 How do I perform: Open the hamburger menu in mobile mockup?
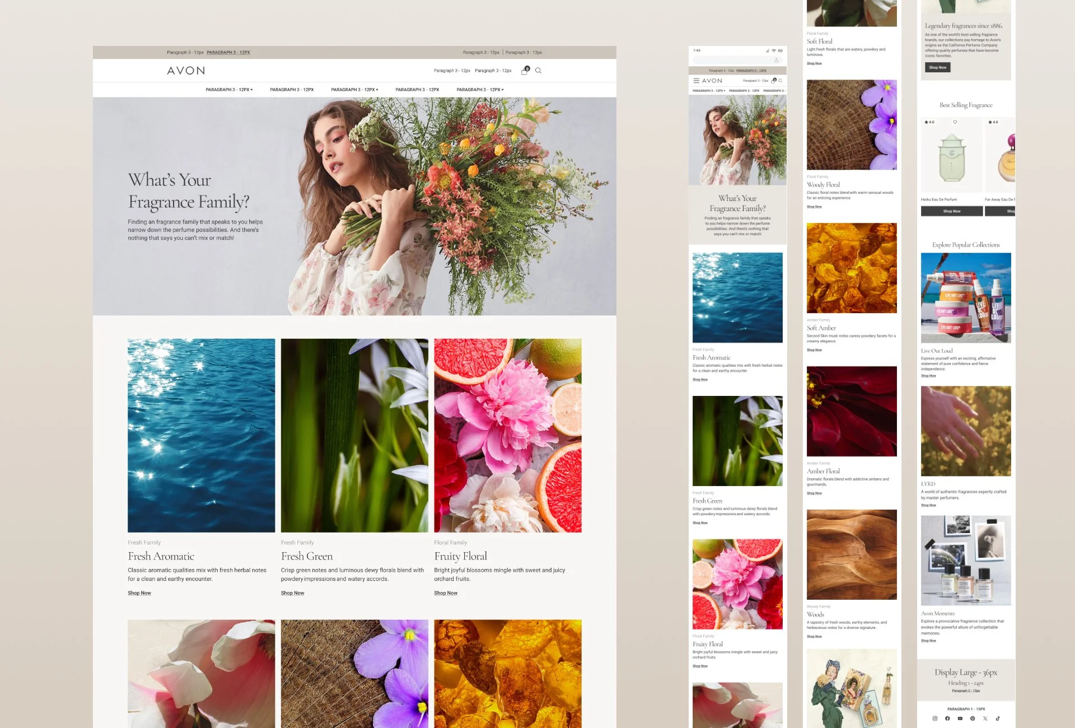pos(696,81)
